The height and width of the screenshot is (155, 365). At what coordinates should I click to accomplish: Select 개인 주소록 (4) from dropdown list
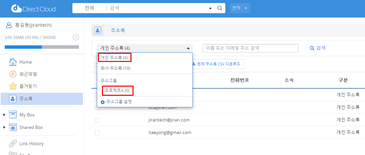[x=114, y=58]
